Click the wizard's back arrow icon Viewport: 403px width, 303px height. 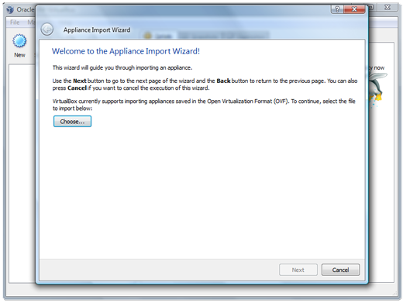click(x=47, y=29)
